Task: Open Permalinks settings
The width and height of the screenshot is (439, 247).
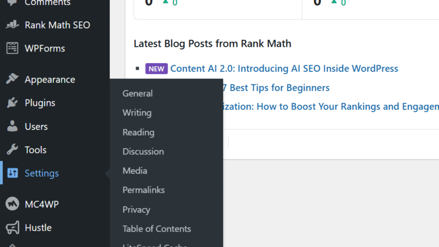Action: click(x=143, y=190)
